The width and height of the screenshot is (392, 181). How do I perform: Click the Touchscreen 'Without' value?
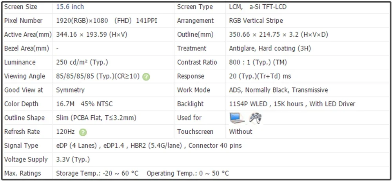pos(241,132)
